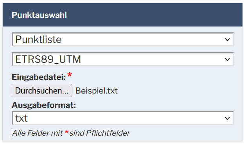
Task: Click the "Alle Felder mit" footnote text
Action: tap(38, 133)
